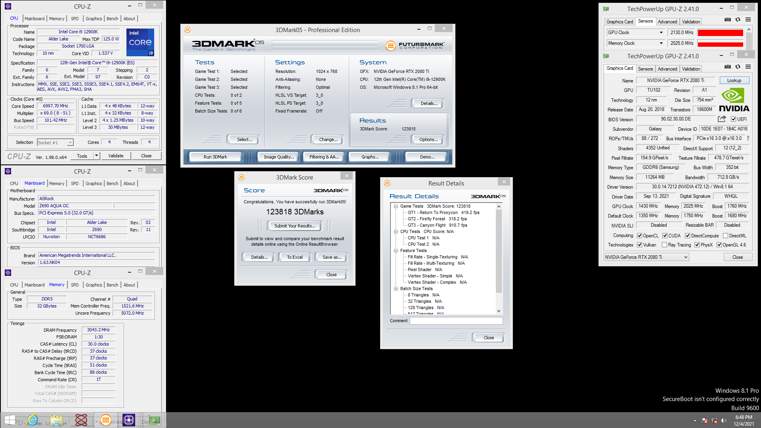Select the purple CPU-Z taskbar icon
Image resolution: width=761 pixels, height=428 pixels.
[x=129, y=420]
